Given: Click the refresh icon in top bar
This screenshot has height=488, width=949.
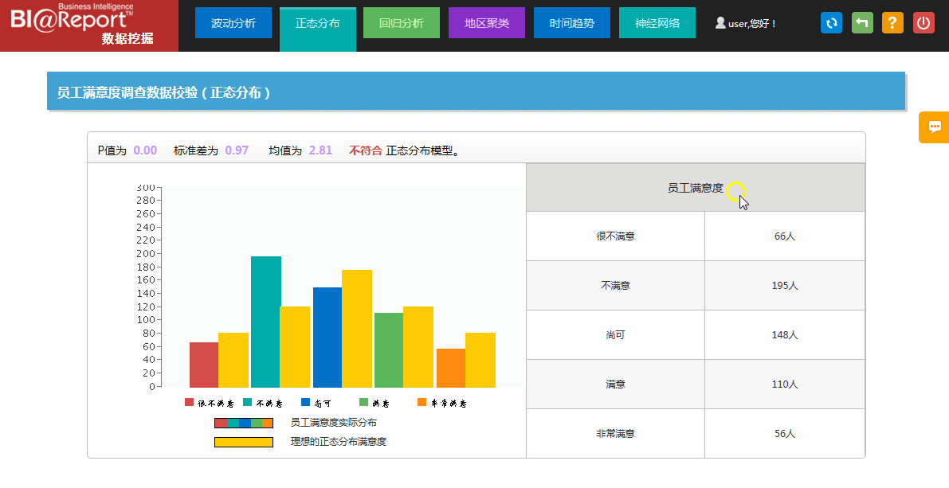Looking at the screenshot, I should coord(830,22).
